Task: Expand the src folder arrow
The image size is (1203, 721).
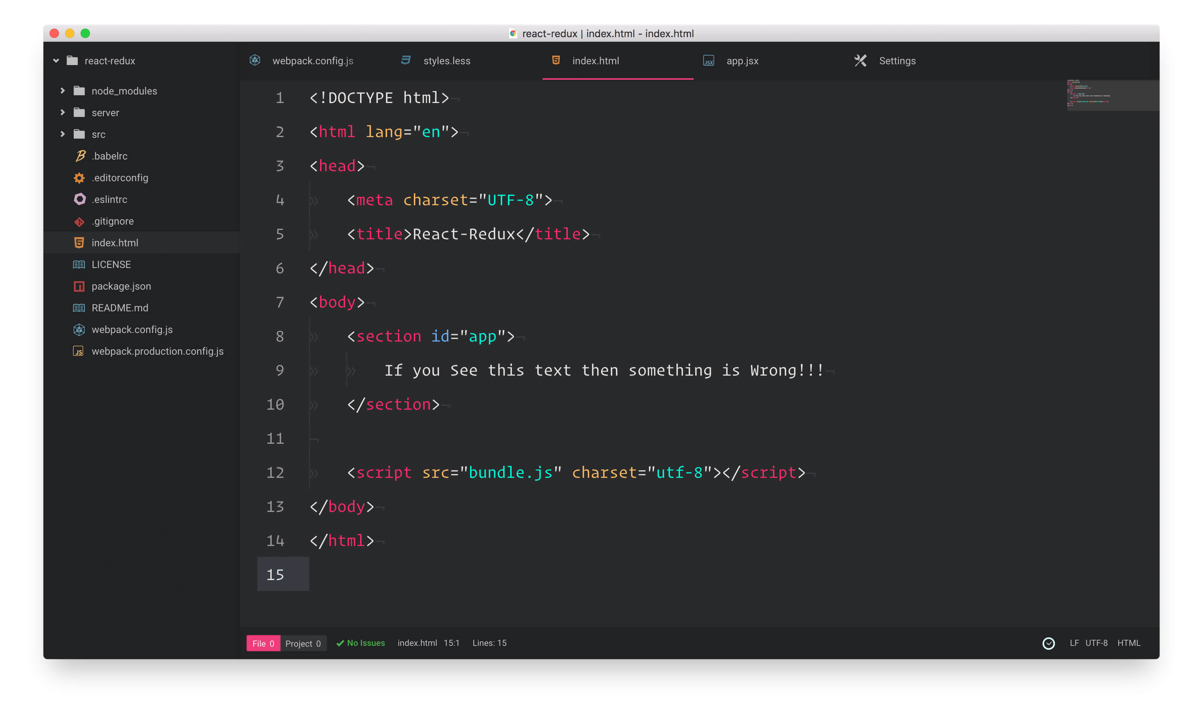Action: pos(62,134)
